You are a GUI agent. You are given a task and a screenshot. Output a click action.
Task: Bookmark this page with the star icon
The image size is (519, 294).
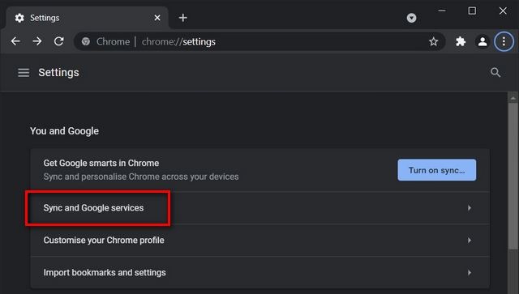[x=433, y=41]
